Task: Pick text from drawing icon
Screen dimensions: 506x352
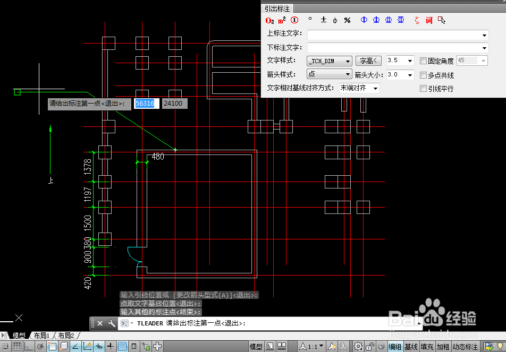Action: 442,20
